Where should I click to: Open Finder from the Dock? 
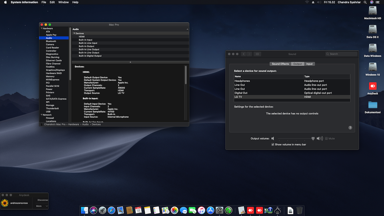[x=84, y=210]
